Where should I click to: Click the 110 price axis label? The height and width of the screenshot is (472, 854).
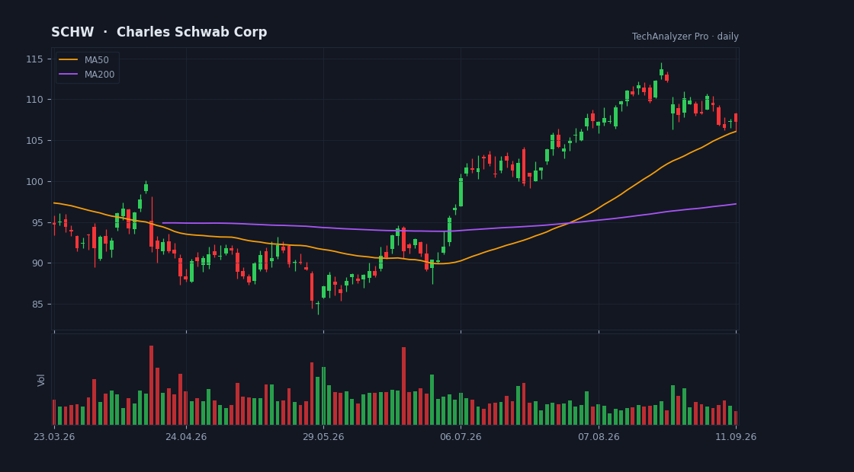34,100
